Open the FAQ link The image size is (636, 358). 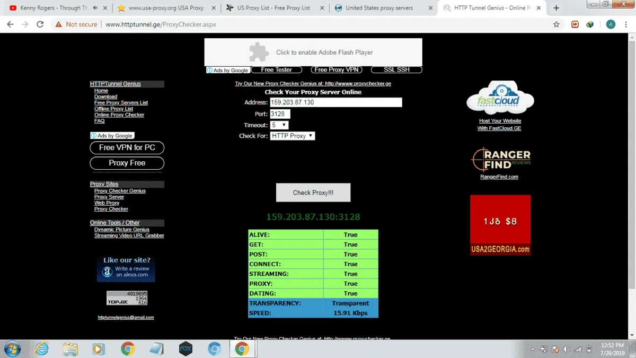tap(100, 121)
